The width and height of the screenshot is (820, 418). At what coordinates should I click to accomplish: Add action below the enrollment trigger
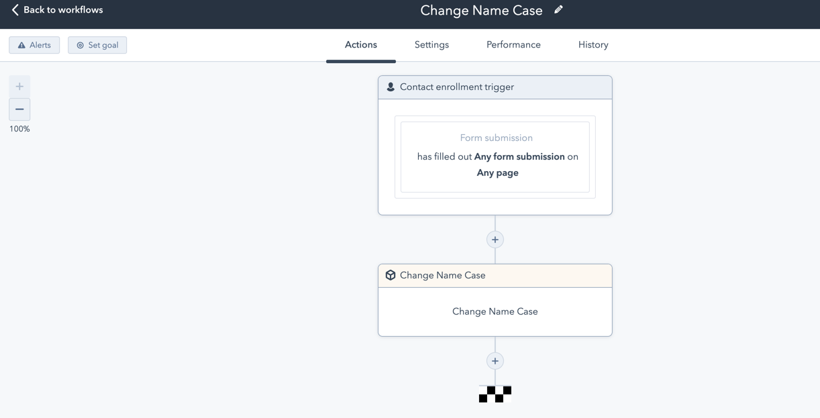[x=495, y=240]
